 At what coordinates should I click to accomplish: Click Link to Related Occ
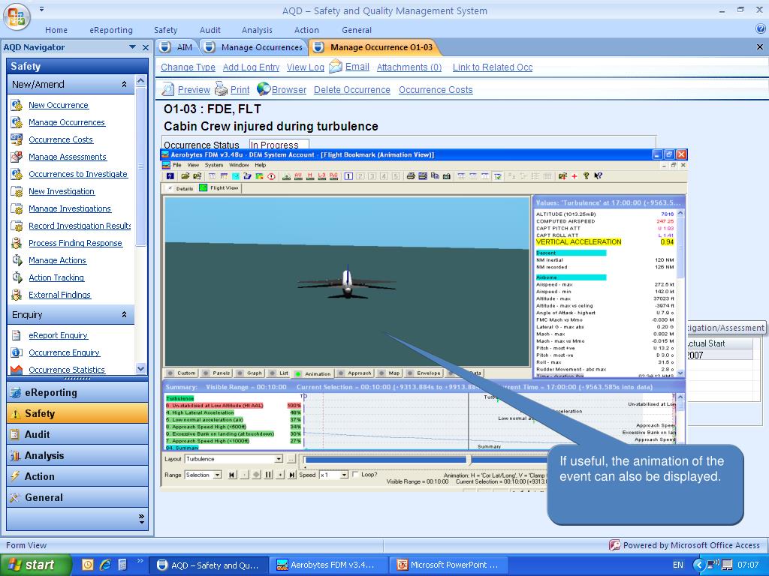(x=493, y=67)
